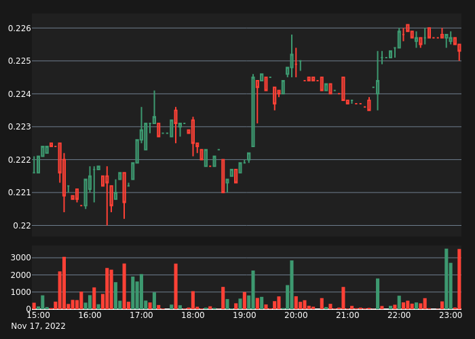Click the 0.226 price axis label

pyautogui.click(x=20, y=28)
